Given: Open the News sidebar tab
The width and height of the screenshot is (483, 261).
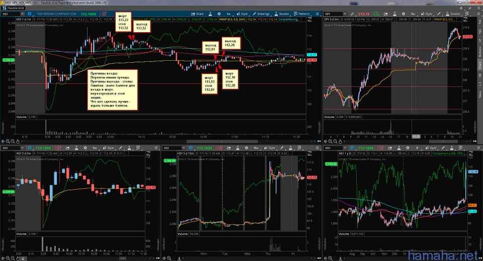Looking at the screenshot, I should (x=479, y=94).
